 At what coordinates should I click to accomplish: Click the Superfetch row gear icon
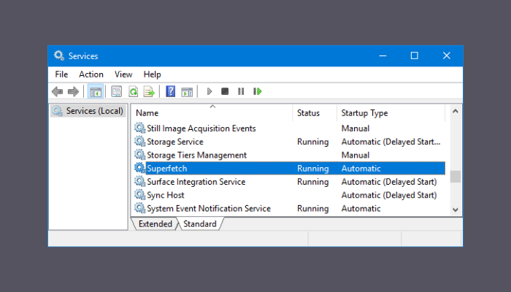coord(140,168)
